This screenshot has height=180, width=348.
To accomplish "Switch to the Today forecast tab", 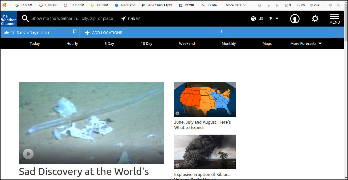I will [35, 44].
